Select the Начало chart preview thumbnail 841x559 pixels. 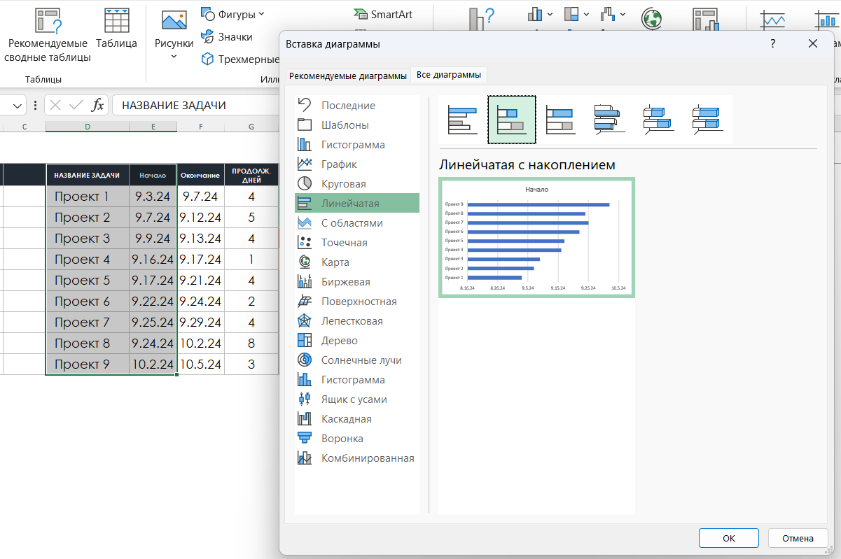click(537, 238)
